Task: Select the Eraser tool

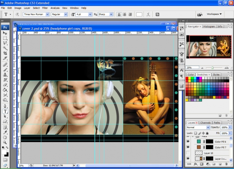Action: [x=5, y=85]
